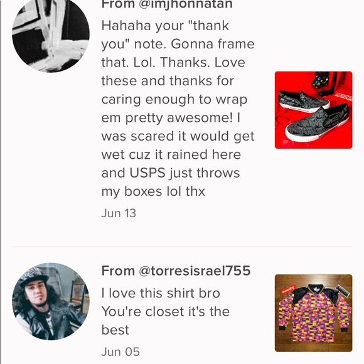This screenshot has width=364, height=364.
Task: Open torresisrael755's profile photo with cap
Action: point(51,301)
